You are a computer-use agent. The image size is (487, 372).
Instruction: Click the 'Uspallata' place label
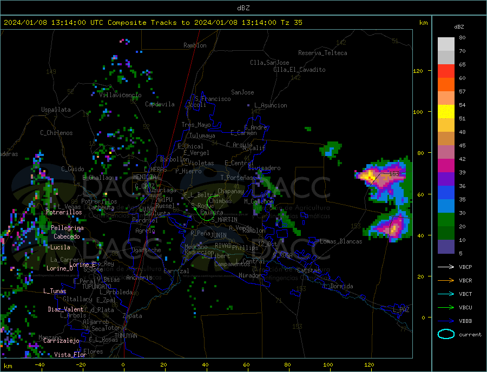[56, 110]
